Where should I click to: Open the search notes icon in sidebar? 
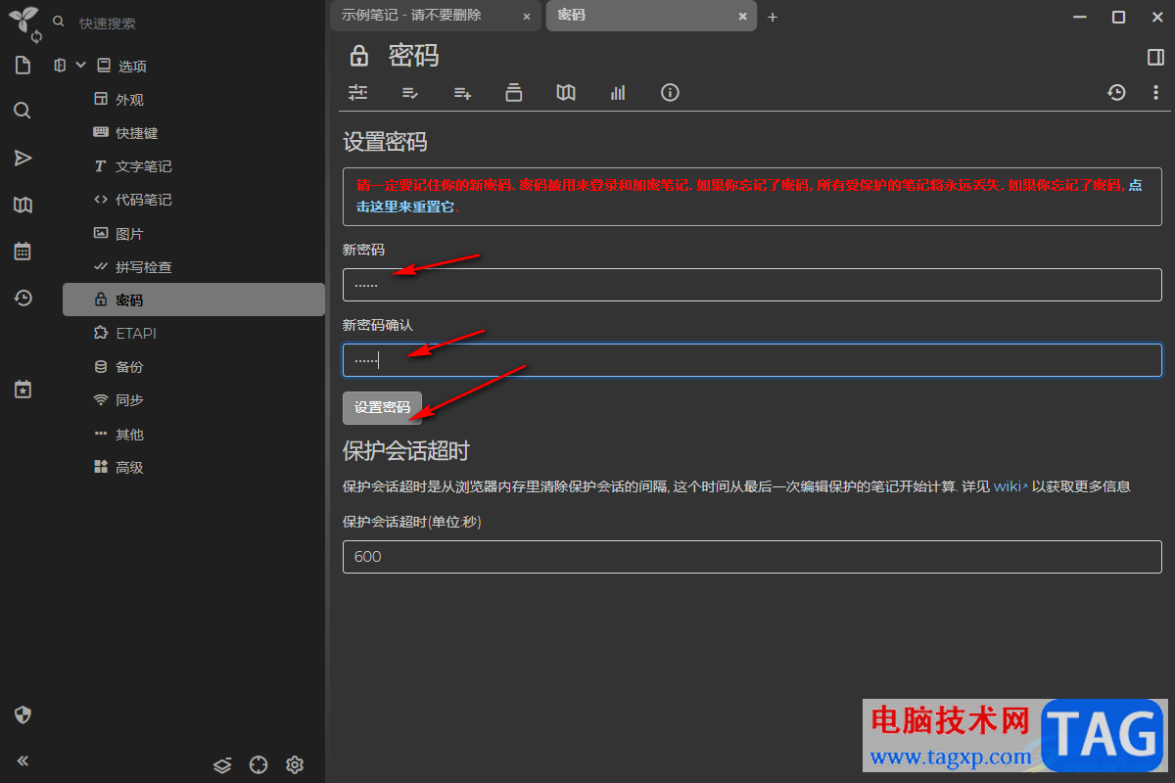point(23,111)
